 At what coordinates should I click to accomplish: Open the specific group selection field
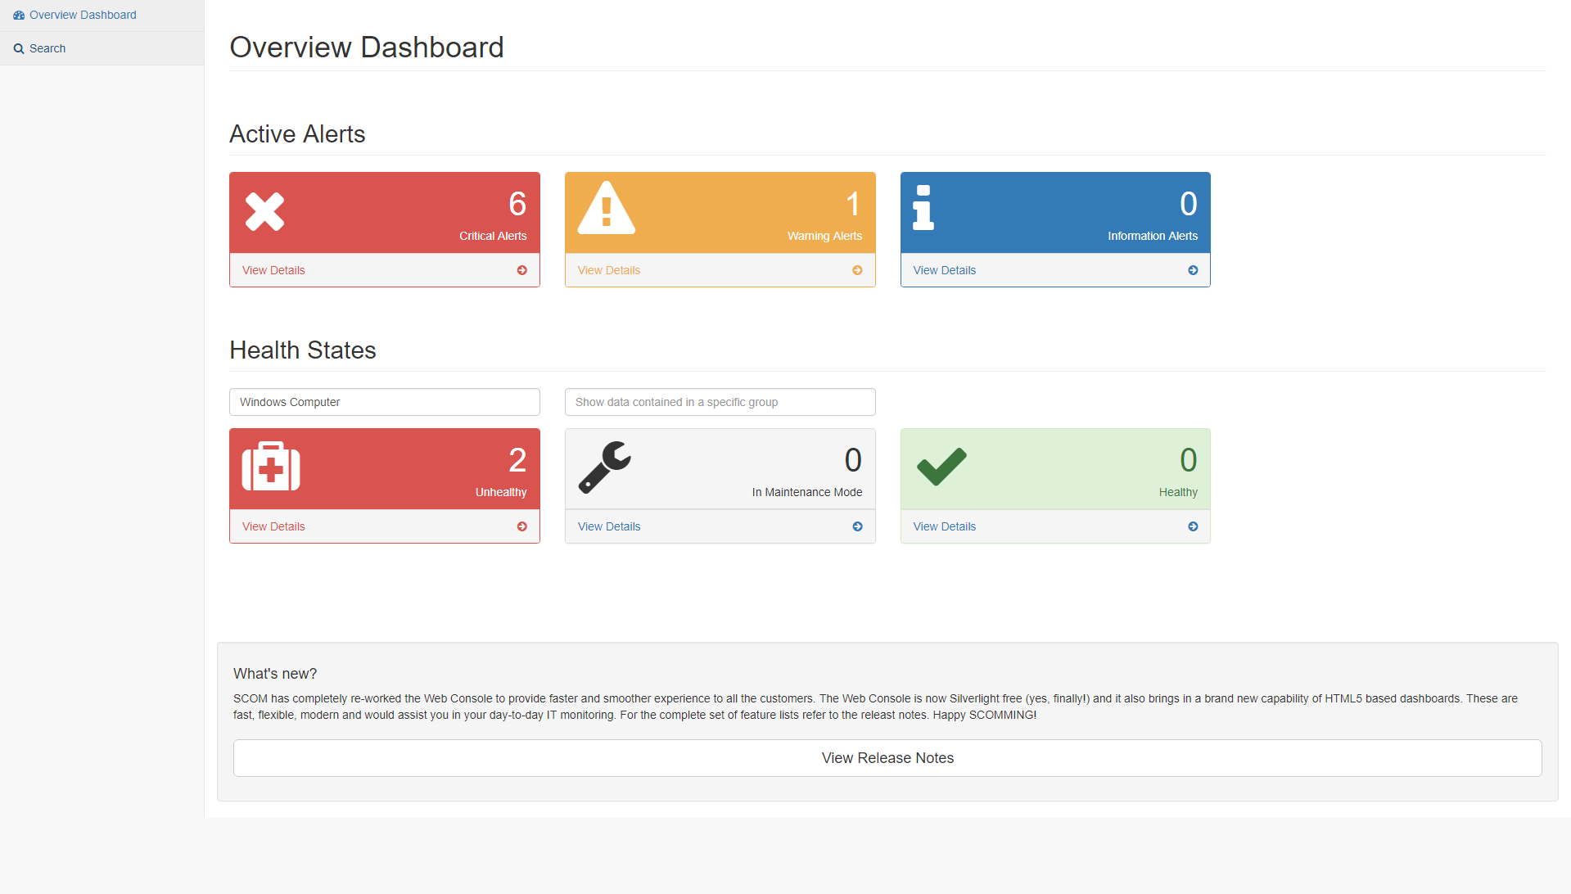tap(720, 402)
